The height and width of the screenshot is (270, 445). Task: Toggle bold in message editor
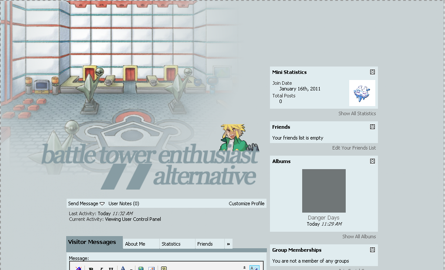tap(91, 268)
